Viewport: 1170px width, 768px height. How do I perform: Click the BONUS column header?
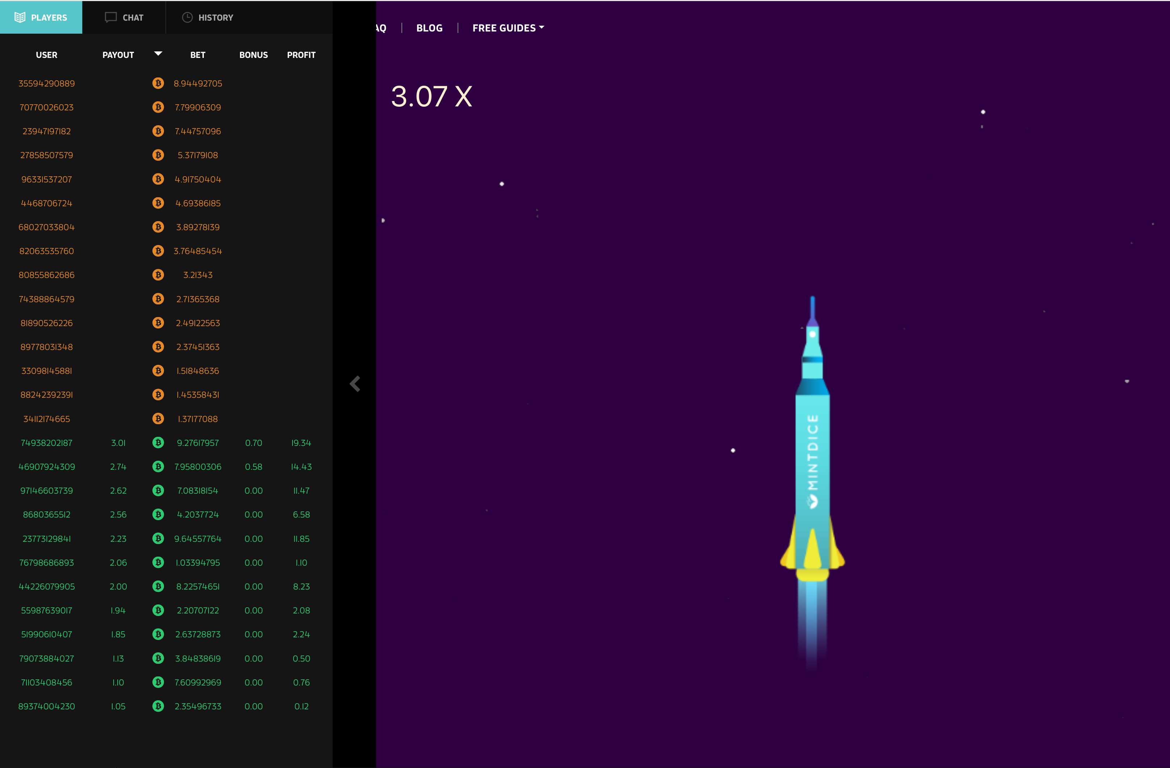[254, 55]
